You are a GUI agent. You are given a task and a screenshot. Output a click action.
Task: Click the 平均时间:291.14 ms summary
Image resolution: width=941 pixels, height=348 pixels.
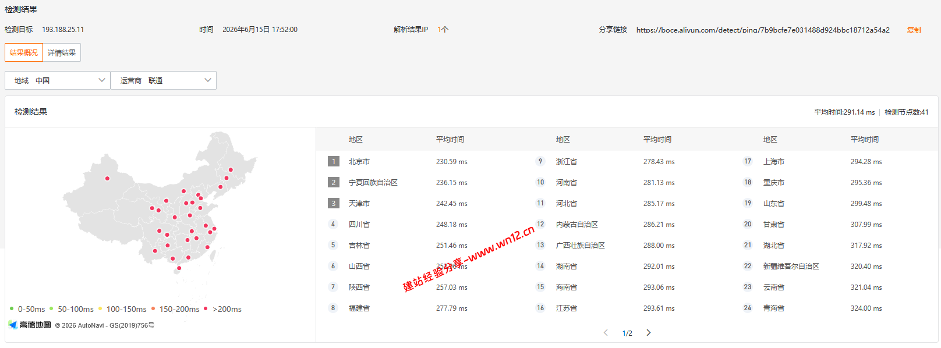pyautogui.click(x=844, y=112)
